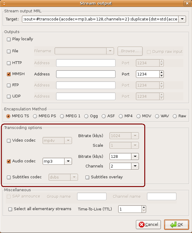Uncheck the Audio codec checkbox
Screen dimensions: 192x233
[x=9, y=161]
